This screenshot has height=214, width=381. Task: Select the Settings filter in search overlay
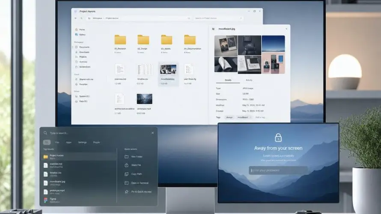[82, 143]
